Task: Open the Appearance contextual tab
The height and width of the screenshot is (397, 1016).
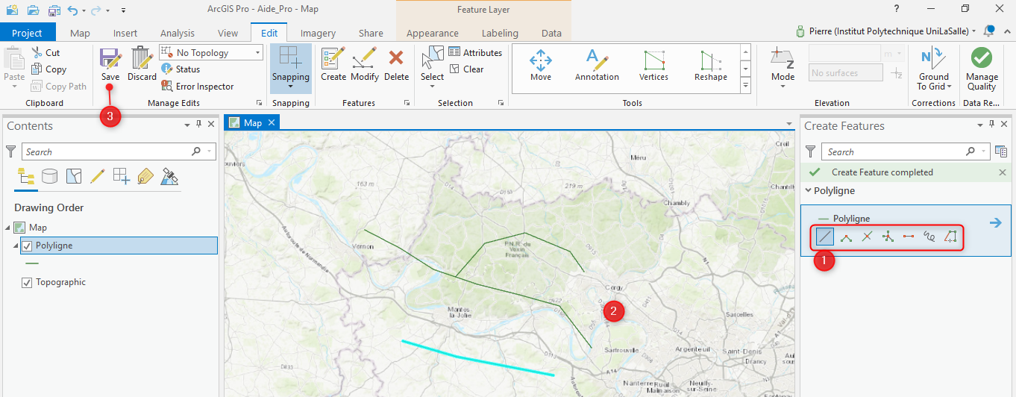Action: tap(433, 33)
